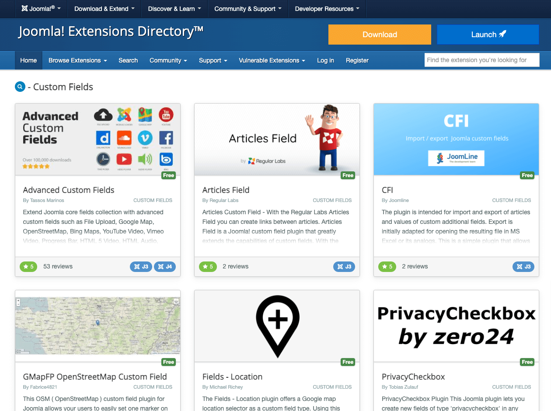Click 2 reviews on CFI card

pos(415,266)
